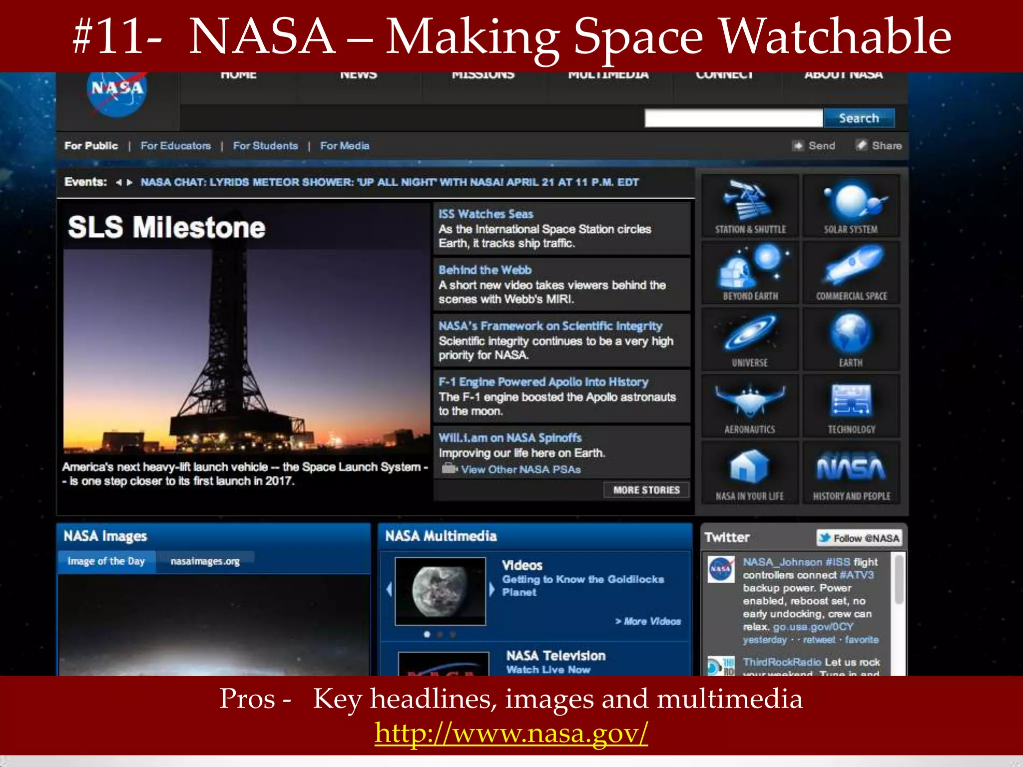Open the Commercial Space rocket icon
The image size is (1023, 767).
click(851, 273)
